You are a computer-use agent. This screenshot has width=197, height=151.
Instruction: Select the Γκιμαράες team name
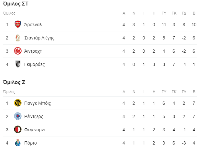pos(34,64)
